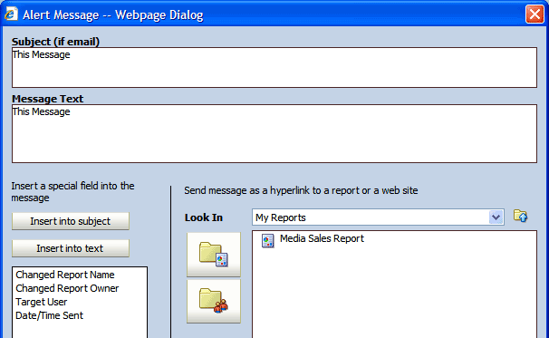Click blank area of special fields list
This screenshot has width=549, height=338.
point(80,330)
